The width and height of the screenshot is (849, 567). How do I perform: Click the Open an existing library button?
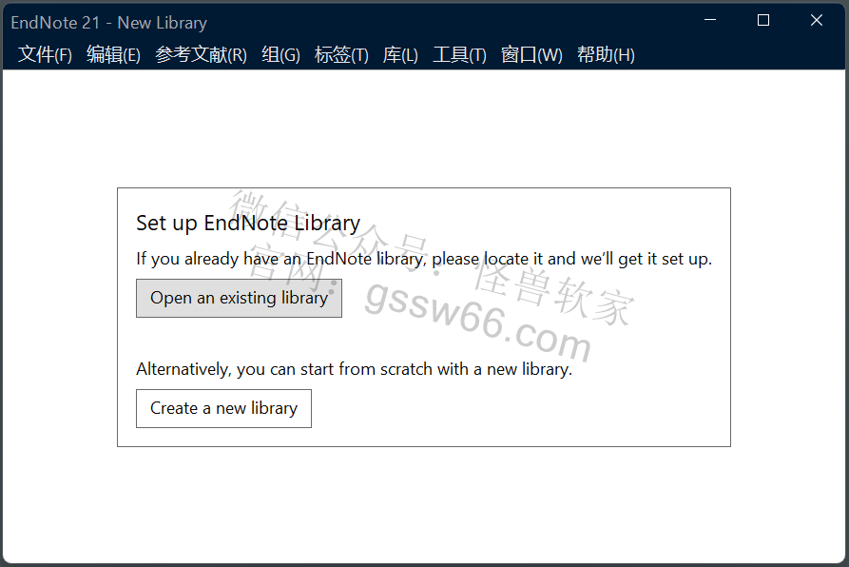pos(239,298)
